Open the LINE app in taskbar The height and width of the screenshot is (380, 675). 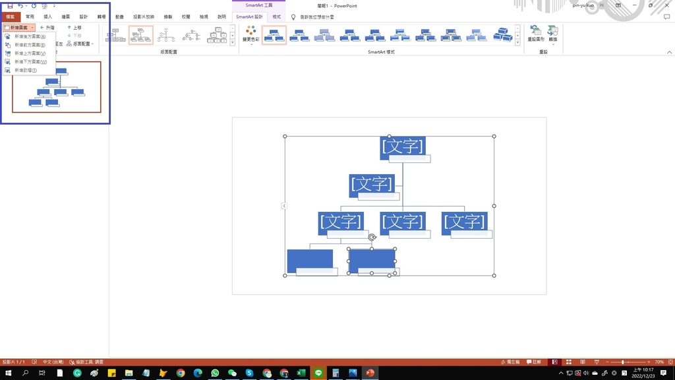coord(318,373)
